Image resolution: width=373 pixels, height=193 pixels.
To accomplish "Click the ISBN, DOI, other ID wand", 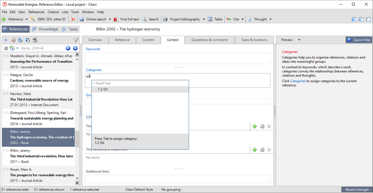I will pyautogui.click(x=48, y=19).
